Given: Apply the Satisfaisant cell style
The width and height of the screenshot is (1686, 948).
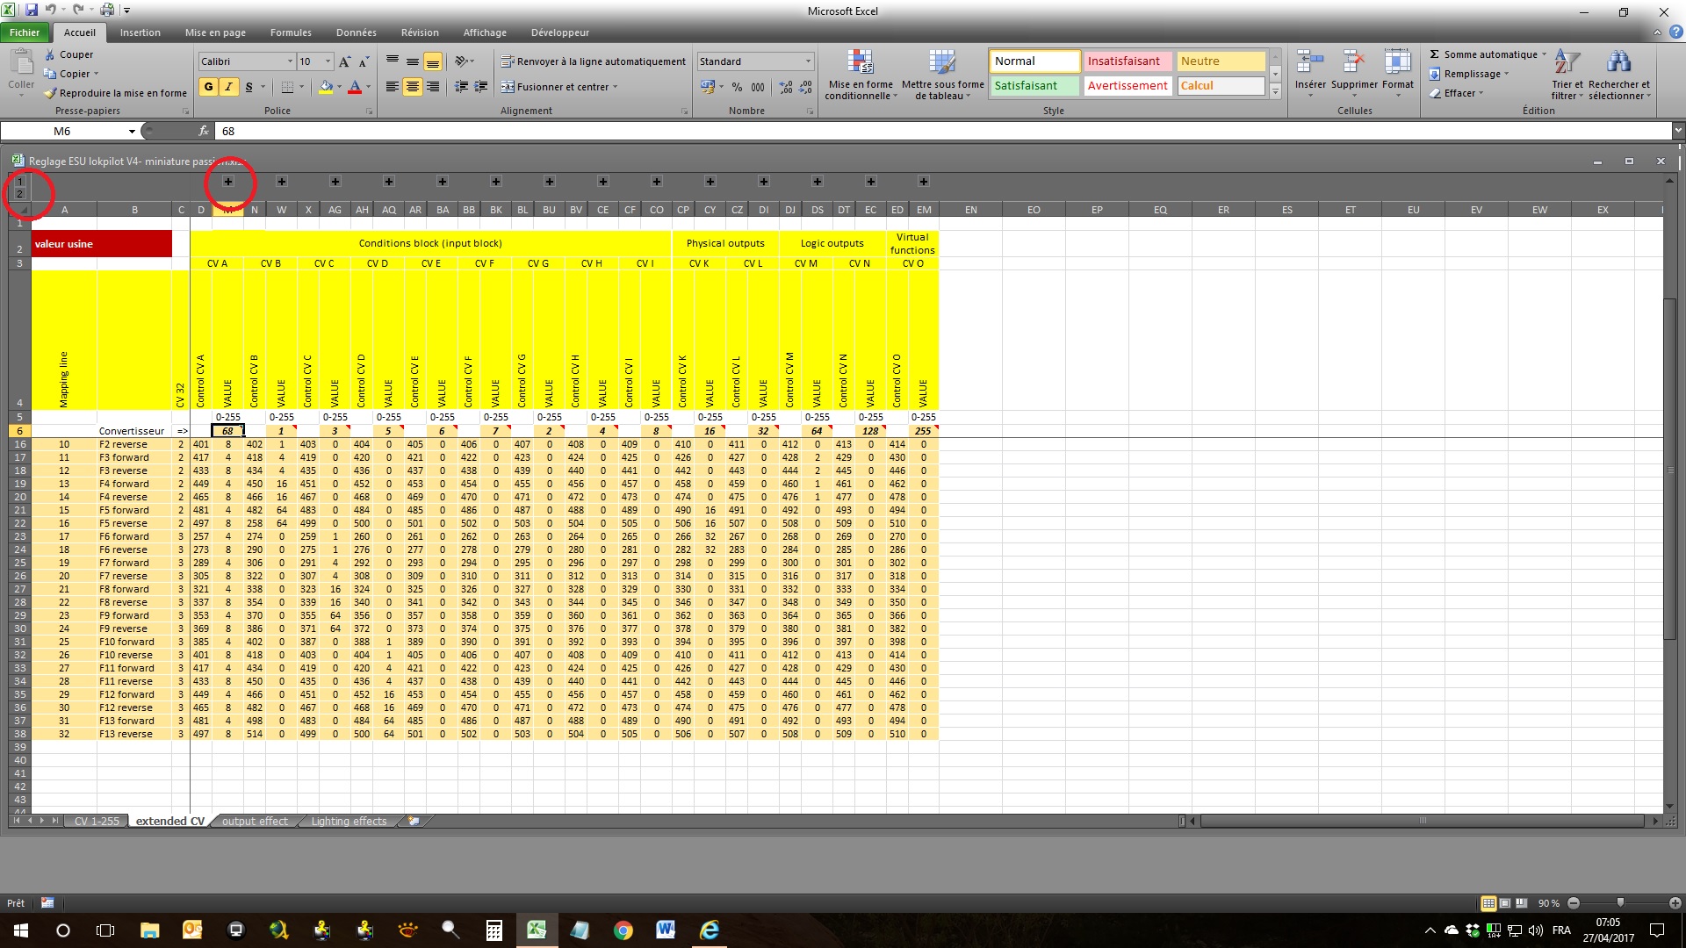Looking at the screenshot, I should [1034, 85].
